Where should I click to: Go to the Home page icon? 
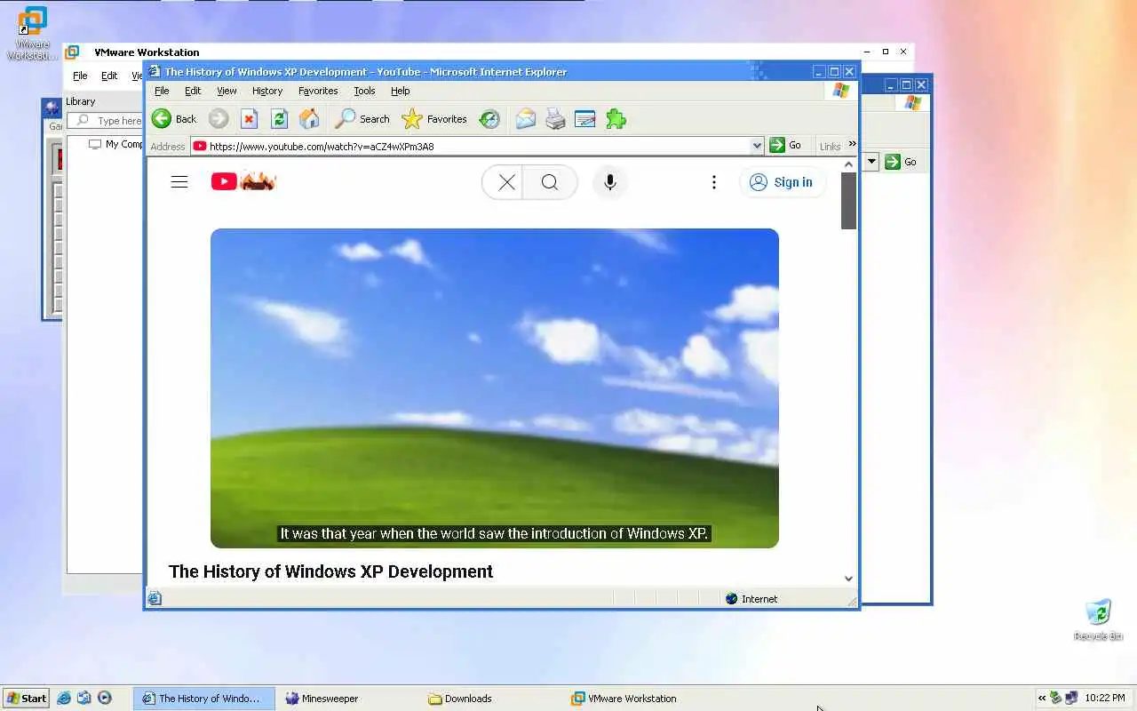point(309,119)
